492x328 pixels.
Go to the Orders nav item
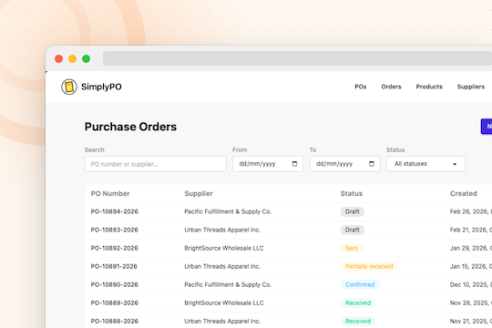[x=391, y=87]
